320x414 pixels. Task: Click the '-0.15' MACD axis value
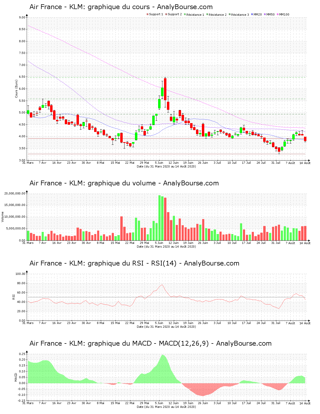click(21, 401)
